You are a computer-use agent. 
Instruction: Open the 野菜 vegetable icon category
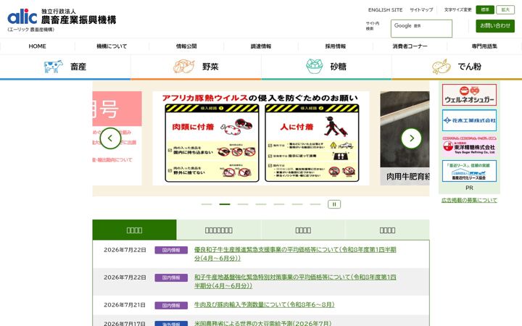click(x=196, y=67)
